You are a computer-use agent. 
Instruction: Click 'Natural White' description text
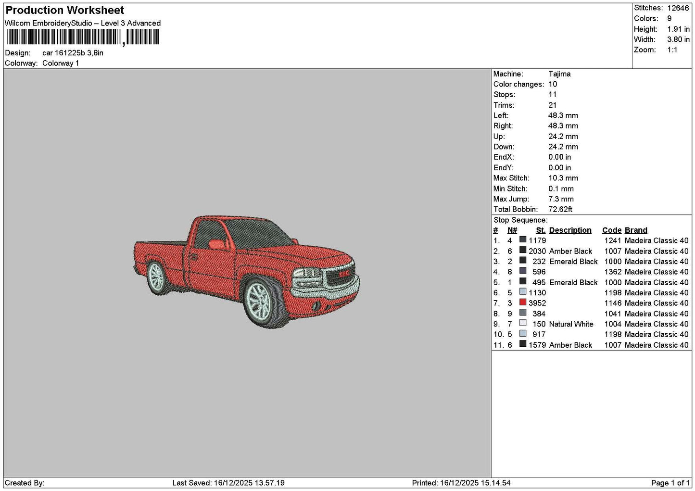click(x=571, y=324)
